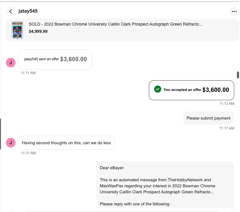
Task: Click the jatay545 username in the header
Action: [28, 11]
